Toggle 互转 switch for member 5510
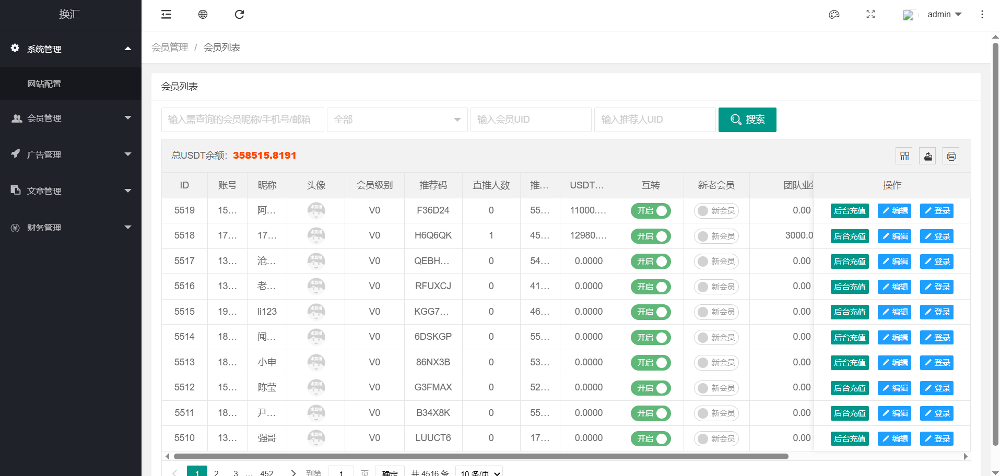The image size is (1000, 476). point(651,439)
